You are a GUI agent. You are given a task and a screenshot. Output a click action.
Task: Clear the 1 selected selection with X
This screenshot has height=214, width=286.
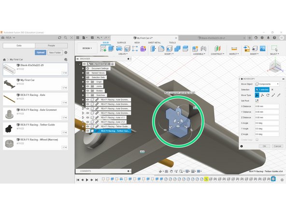[x=272, y=90]
